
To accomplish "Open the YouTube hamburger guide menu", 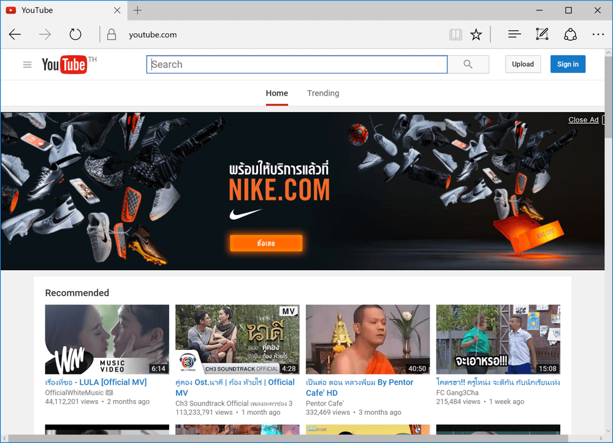I will point(27,64).
